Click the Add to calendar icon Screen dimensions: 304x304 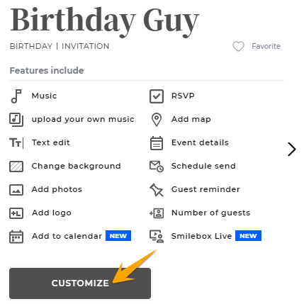tap(16, 237)
